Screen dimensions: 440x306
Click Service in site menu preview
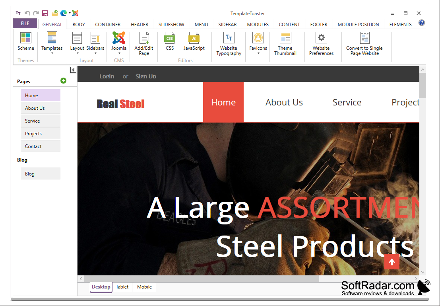click(347, 102)
